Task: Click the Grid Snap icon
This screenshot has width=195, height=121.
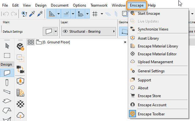Action: click(x=95, y=14)
